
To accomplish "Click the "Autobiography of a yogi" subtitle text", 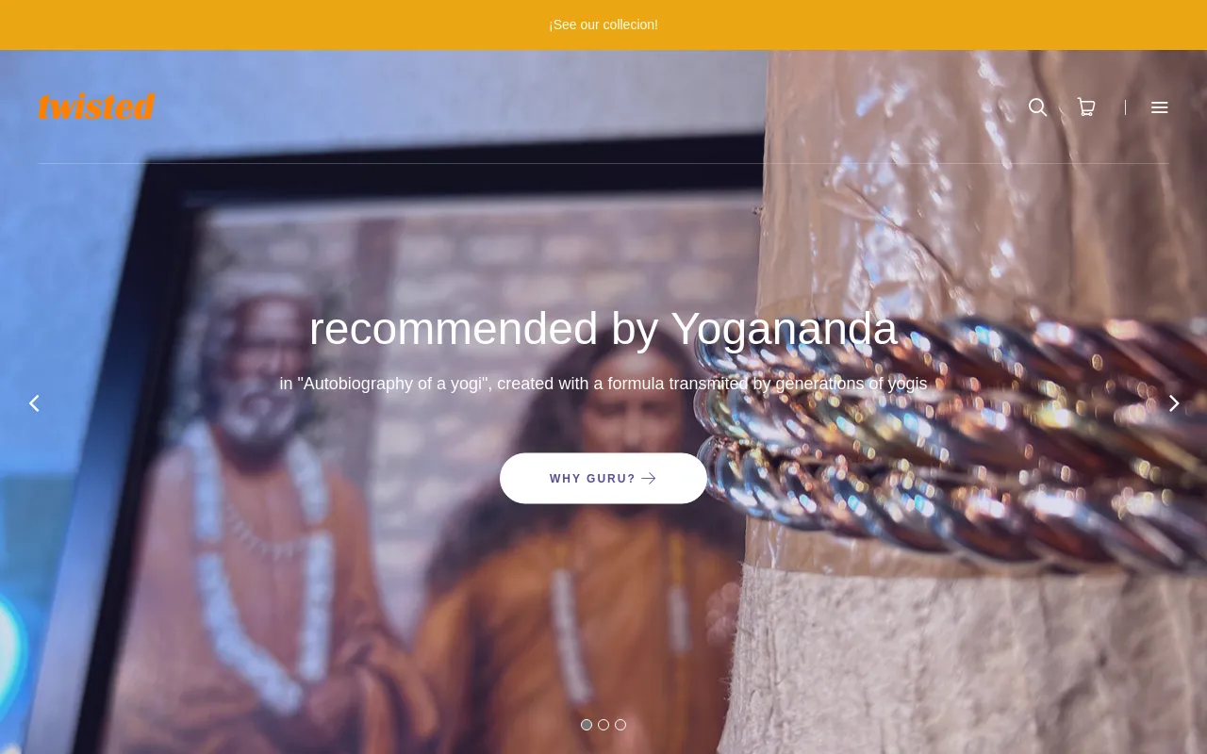I will point(603,384).
